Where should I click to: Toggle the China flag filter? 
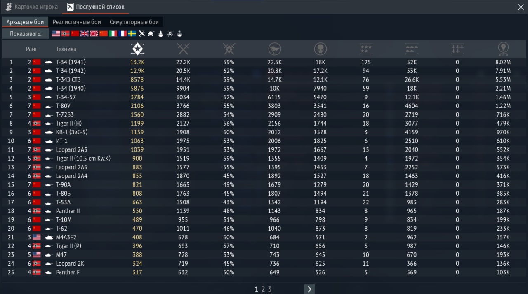[104, 34]
